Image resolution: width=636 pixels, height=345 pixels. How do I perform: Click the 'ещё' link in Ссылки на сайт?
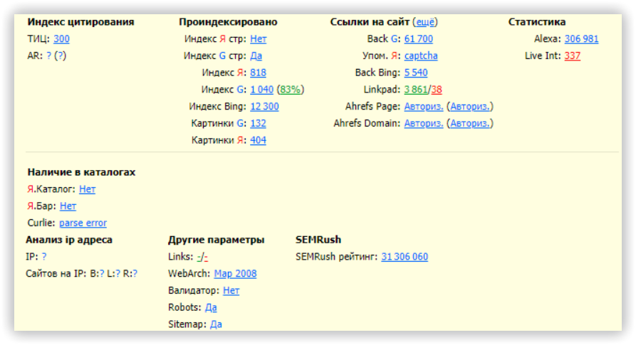pyautogui.click(x=425, y=22)
